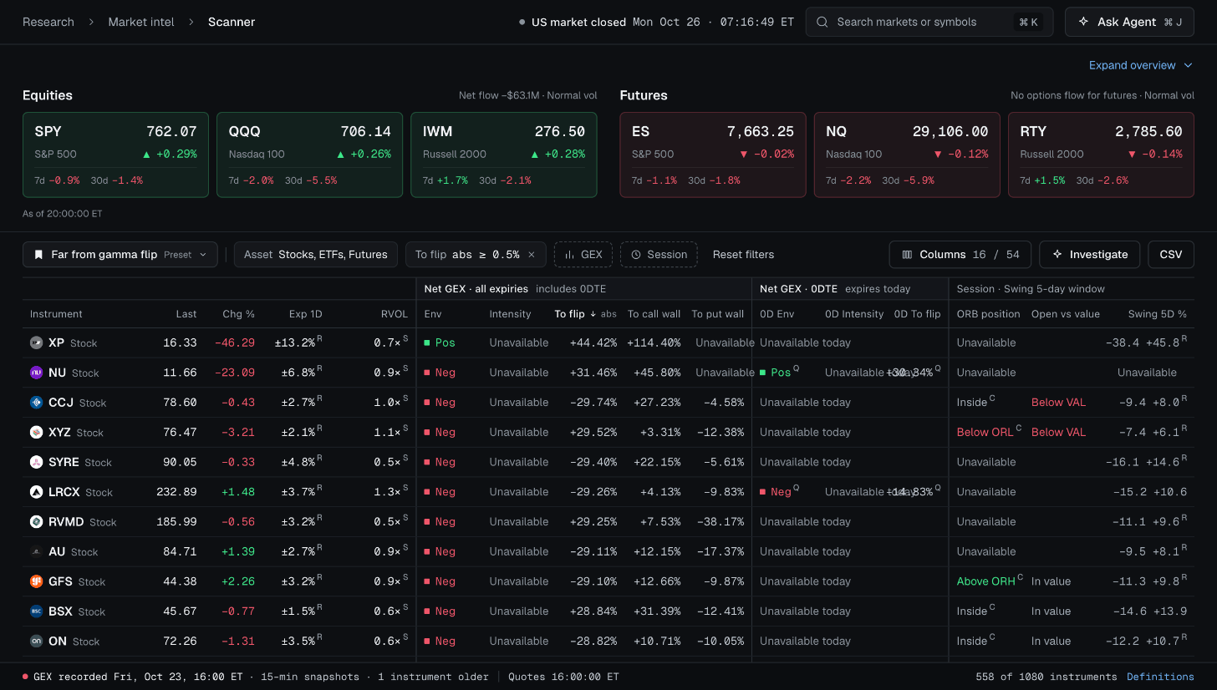Click the ON stock logo icon
The width and height of the screenshot is (1217, 690).
pos(37,641)
